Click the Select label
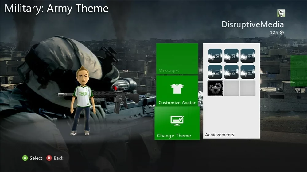 pos(36,158)
